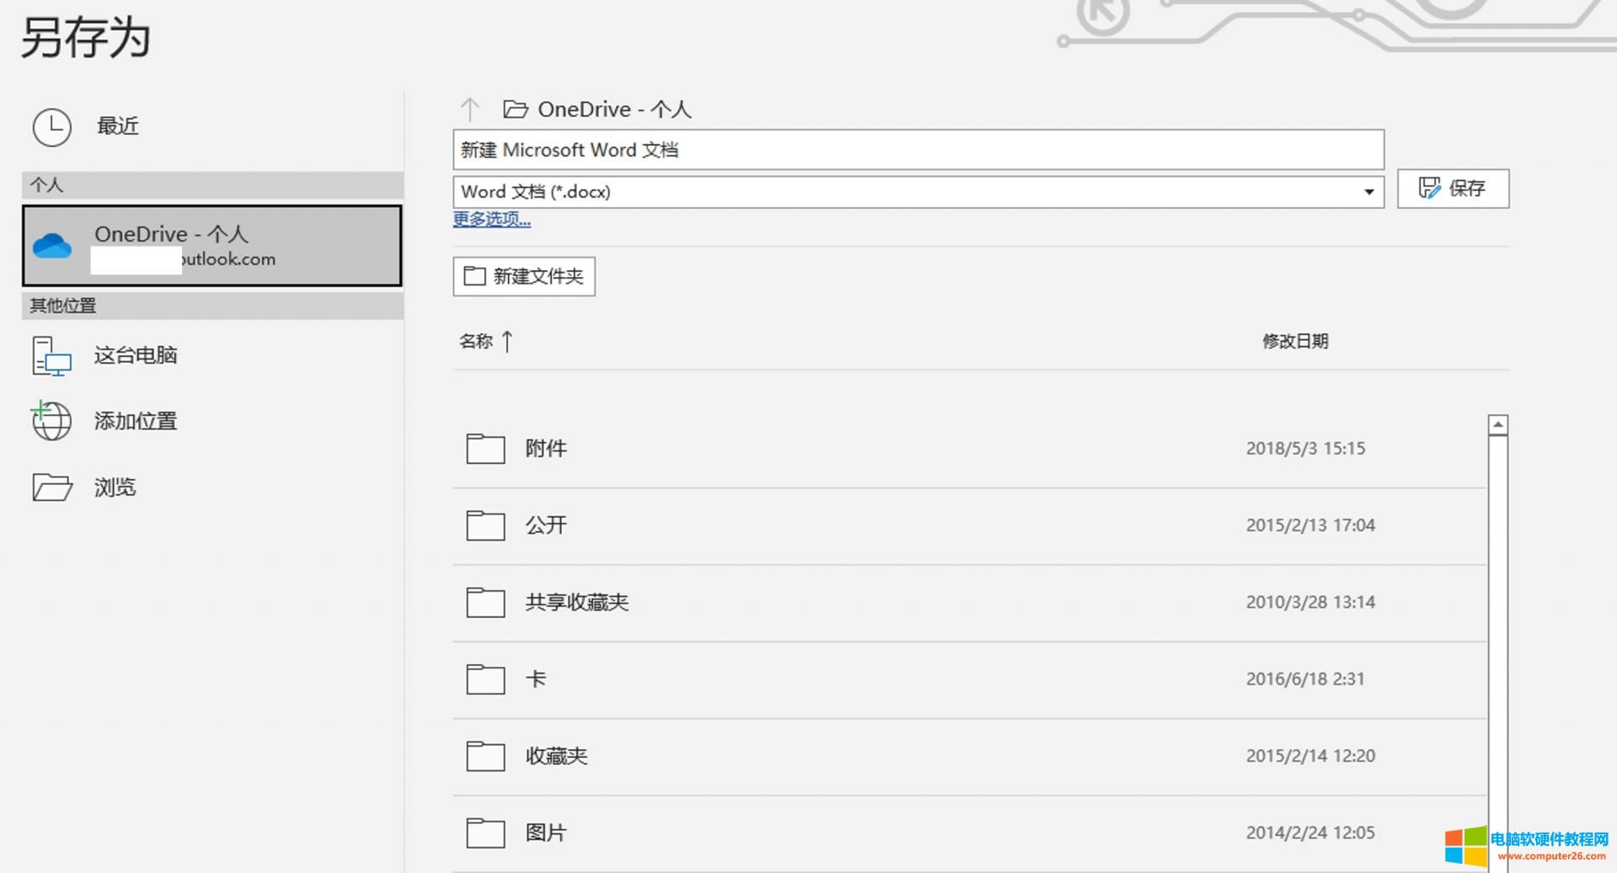Viewport: 1617px width, 873px height.
Task: Open the Word 文档 (*.docx) format dropdown
Action: pos(1370,191)
